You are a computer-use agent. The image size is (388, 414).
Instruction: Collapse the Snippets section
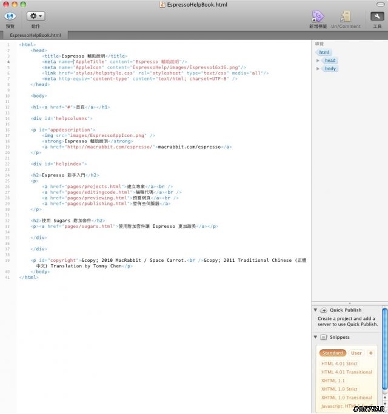pos(315,337)
